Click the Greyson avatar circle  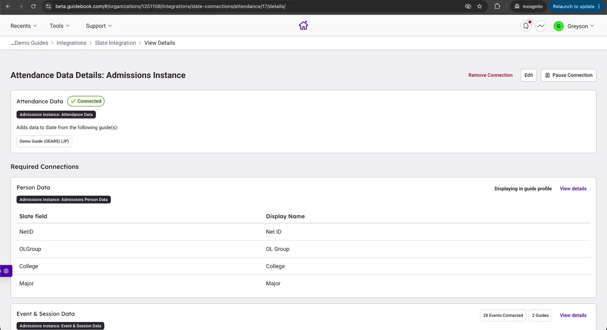[558, 26]
